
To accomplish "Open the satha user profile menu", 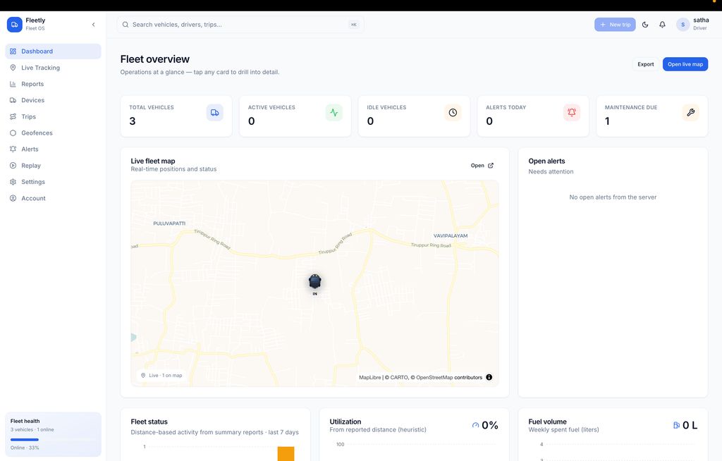I will (x=692, y=25).
